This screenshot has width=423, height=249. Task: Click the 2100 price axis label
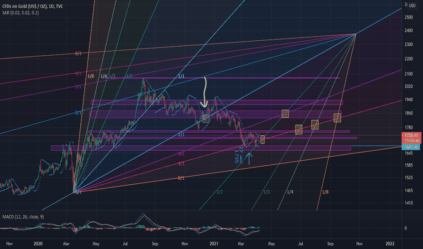point(408,74)
